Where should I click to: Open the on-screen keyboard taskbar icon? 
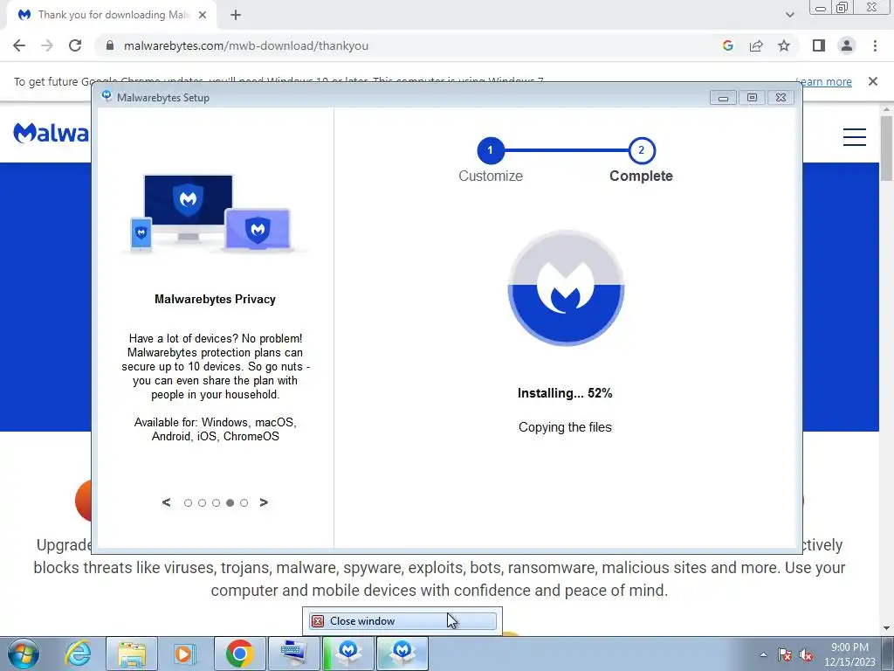point(294,654)
